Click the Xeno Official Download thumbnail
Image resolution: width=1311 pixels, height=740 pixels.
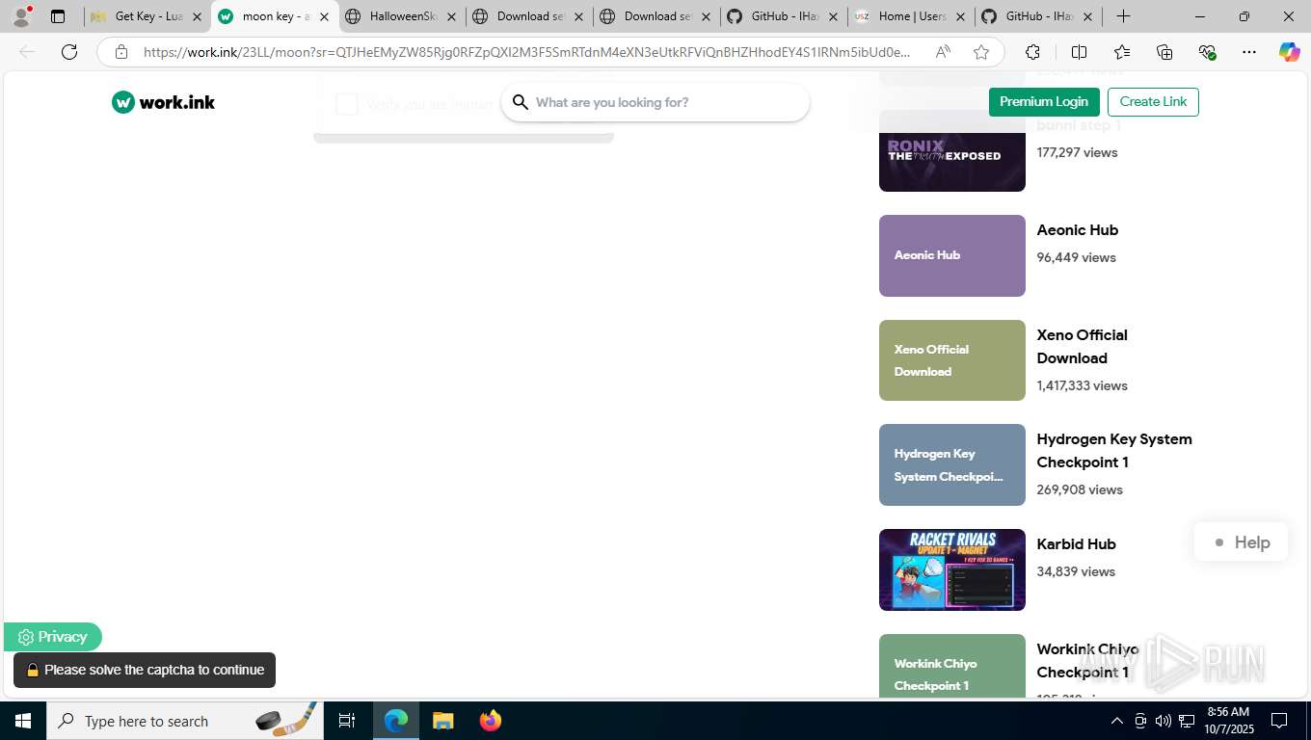952,360
